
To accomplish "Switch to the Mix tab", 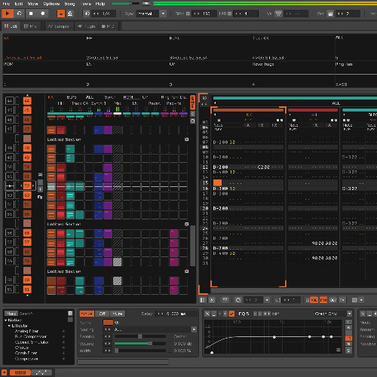I will (30, 26).
